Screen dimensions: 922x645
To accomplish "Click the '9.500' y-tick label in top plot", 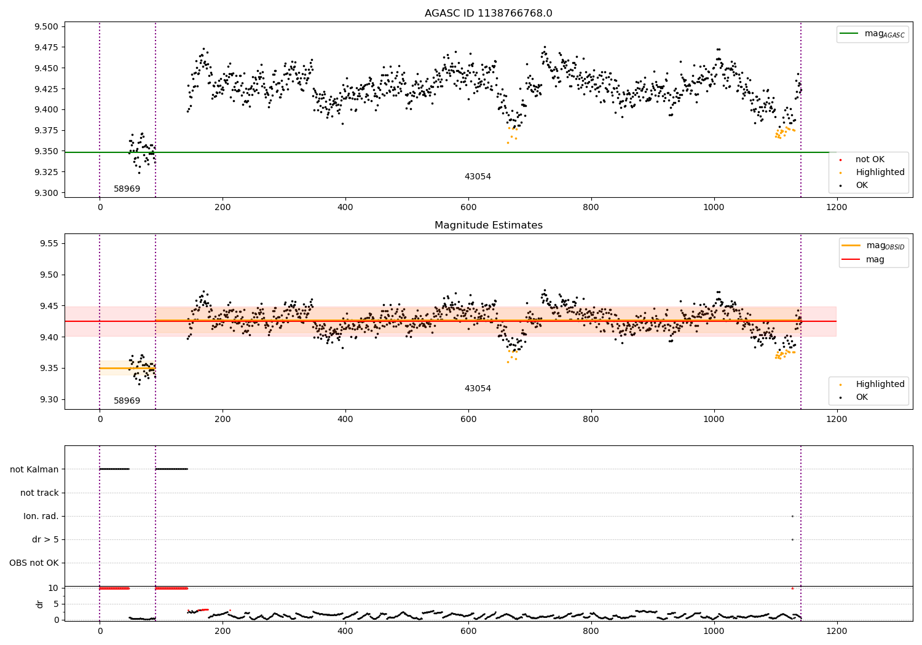I will [x=46, y=27].
